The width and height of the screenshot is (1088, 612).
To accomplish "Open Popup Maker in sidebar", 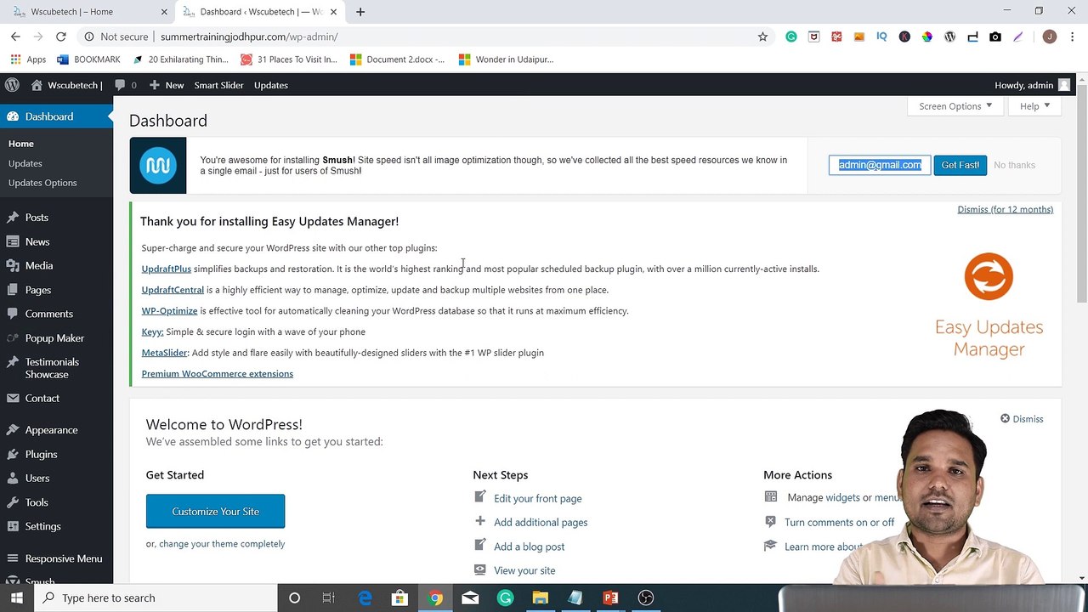I will (x=56, y=337).
